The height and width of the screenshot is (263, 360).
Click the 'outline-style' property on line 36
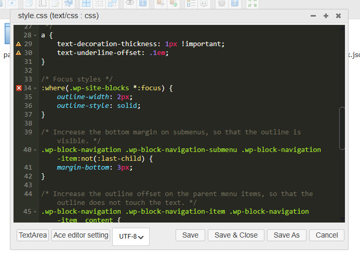(83, 106)
